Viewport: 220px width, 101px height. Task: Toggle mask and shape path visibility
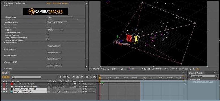[x=108, y=69]
